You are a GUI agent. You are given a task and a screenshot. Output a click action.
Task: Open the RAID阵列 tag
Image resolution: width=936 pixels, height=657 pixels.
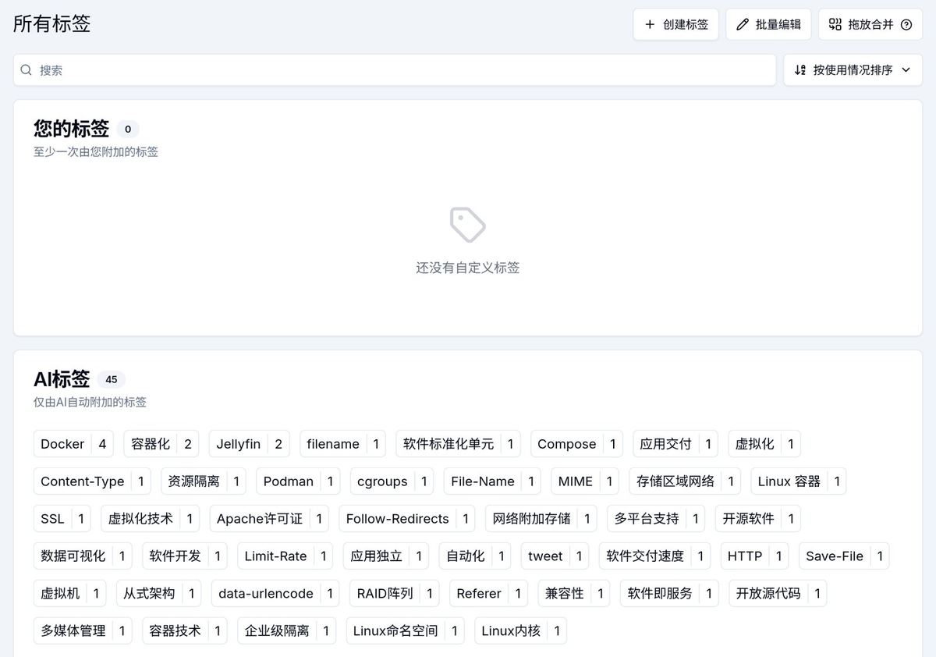pos(395,594)
